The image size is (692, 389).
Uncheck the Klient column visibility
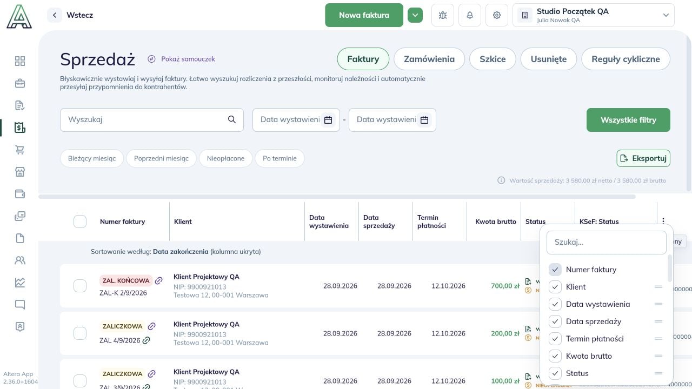[555, 287]
